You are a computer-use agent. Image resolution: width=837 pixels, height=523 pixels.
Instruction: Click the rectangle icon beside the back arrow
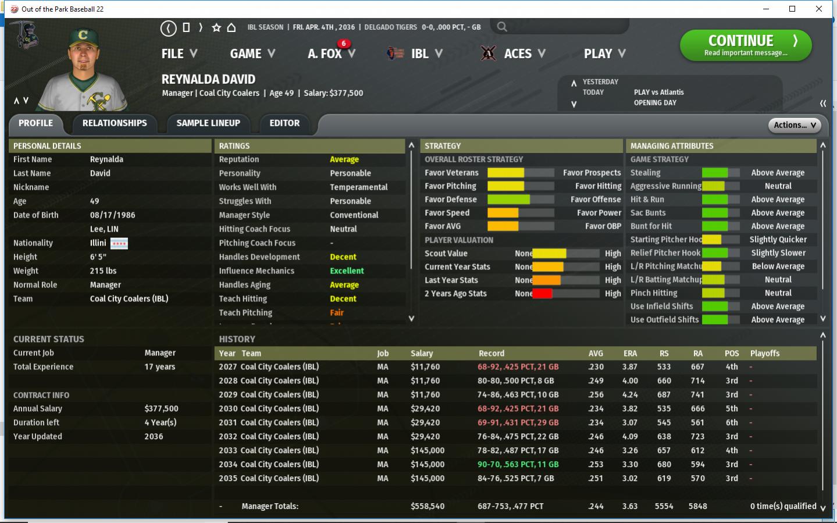point(186,27)
